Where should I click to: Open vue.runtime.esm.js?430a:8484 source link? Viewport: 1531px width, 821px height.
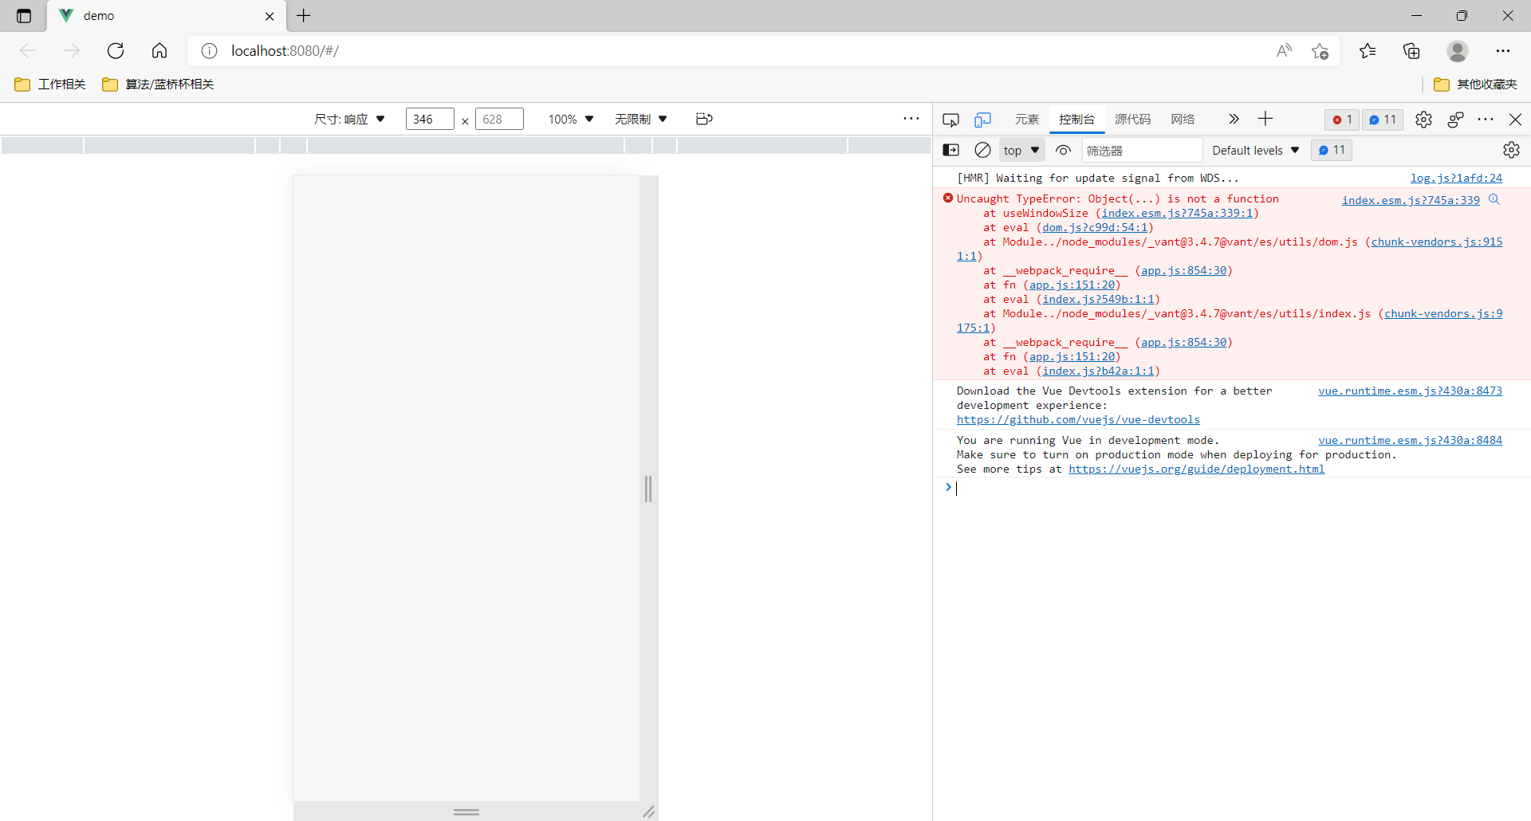point(1410,441)
